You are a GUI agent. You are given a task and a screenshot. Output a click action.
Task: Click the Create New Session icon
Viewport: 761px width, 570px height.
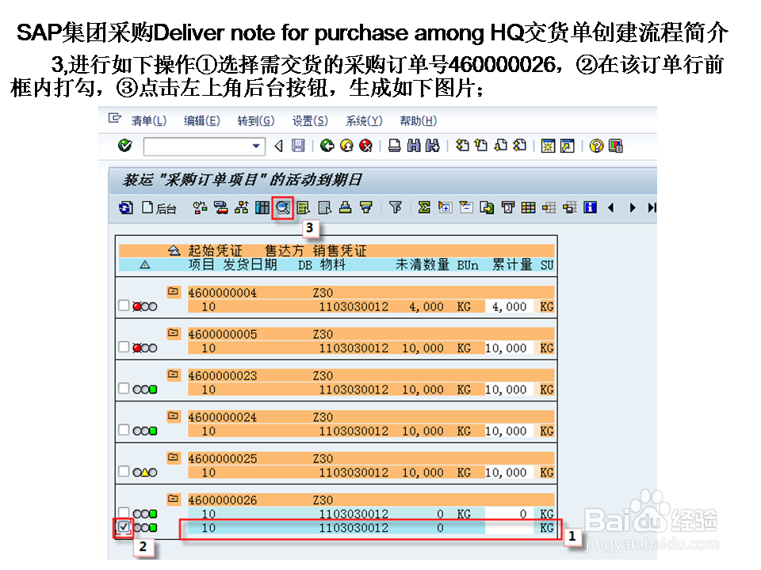[x=548, y=146]
